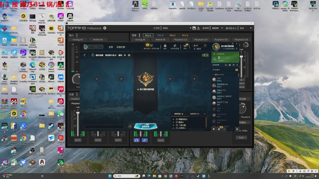Mute the third internal channel strip
The height and width of the screenshot is (179, 319).
(118, 140)
